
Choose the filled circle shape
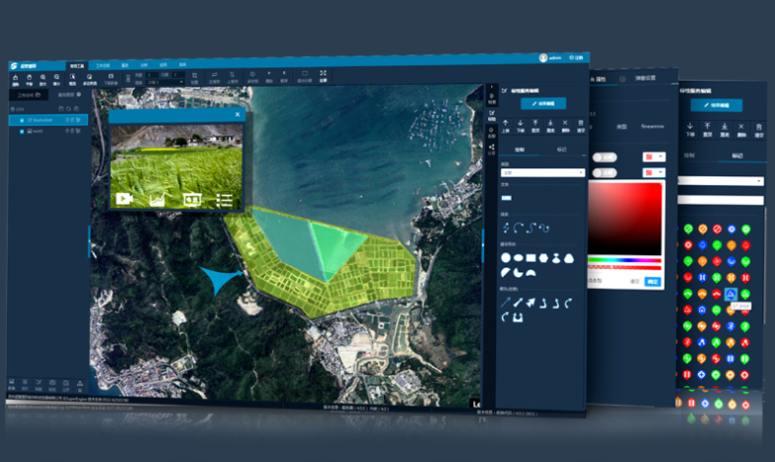pyautogui.click(x=506, y=258)
